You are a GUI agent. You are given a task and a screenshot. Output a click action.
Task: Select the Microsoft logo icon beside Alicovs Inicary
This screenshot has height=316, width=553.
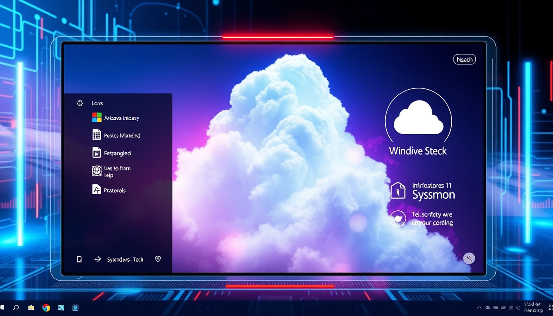[95, 117]
